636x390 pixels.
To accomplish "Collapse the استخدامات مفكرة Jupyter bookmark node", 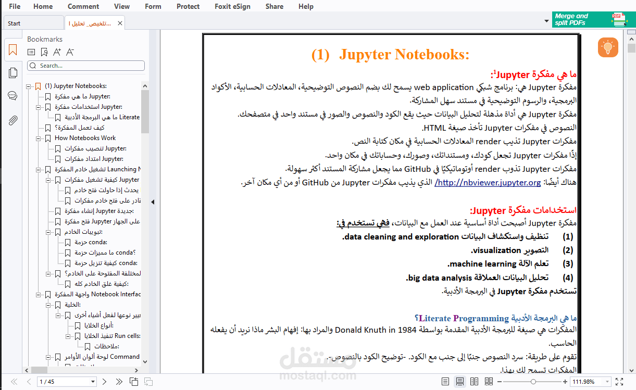I will point(39,107).
